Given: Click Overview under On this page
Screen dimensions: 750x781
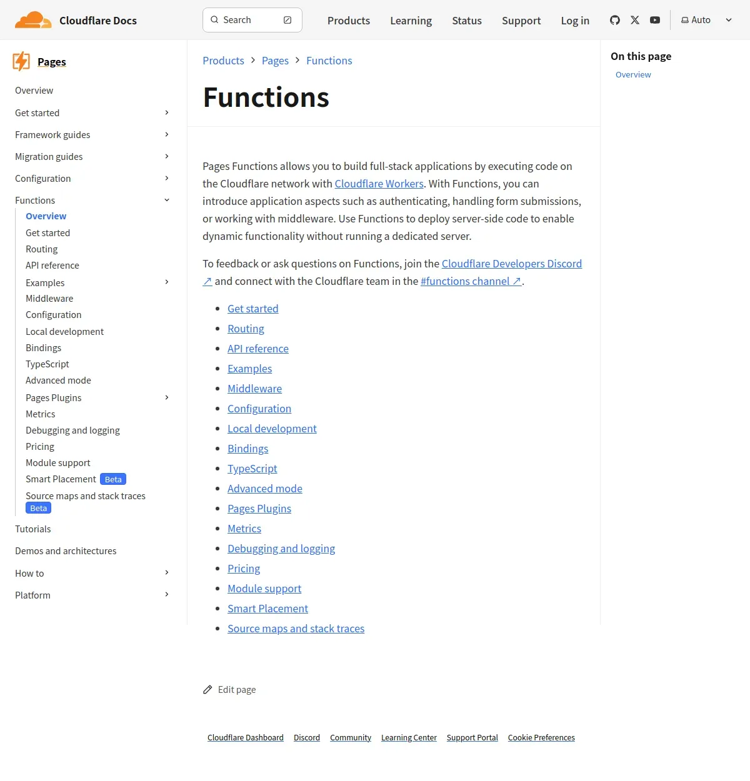Looking at the screenshot, I should pyautogui.click(x=633, y=74).
